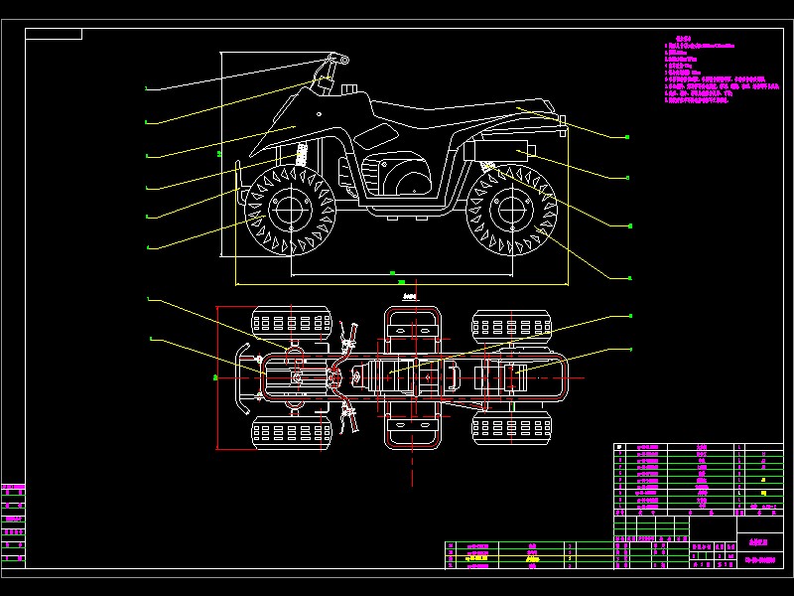Click the header row of the upper parts list

pyautogui.click(x=699, y=513)
